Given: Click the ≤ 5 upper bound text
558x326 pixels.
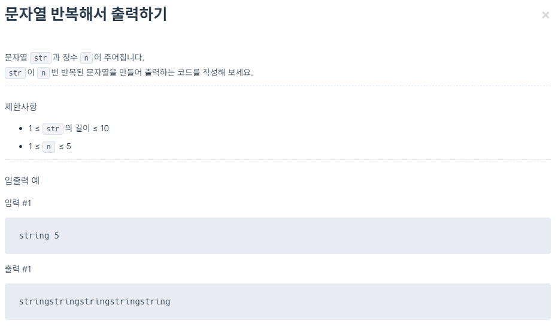Looking at the screenshot, I should pos(65,146).
